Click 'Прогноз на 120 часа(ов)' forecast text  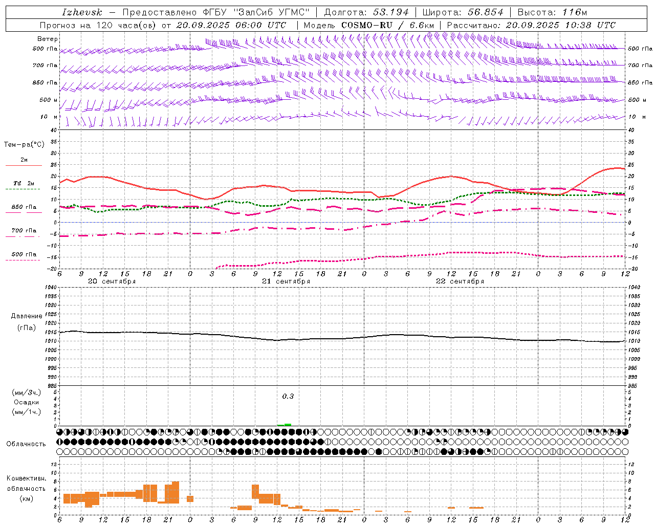(x=98, y=25)
